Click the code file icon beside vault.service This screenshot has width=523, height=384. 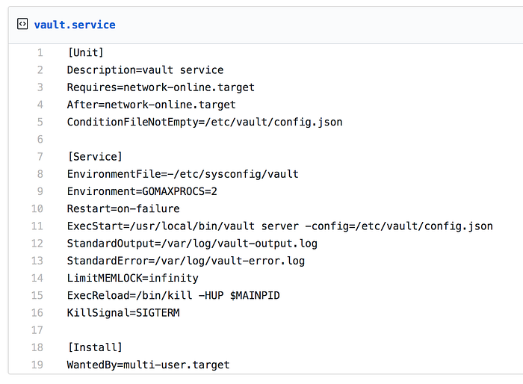point(22,24)
